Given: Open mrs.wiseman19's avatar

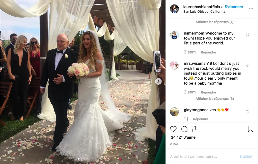Looking at the screenshot, I should click(x=174, y=65).
